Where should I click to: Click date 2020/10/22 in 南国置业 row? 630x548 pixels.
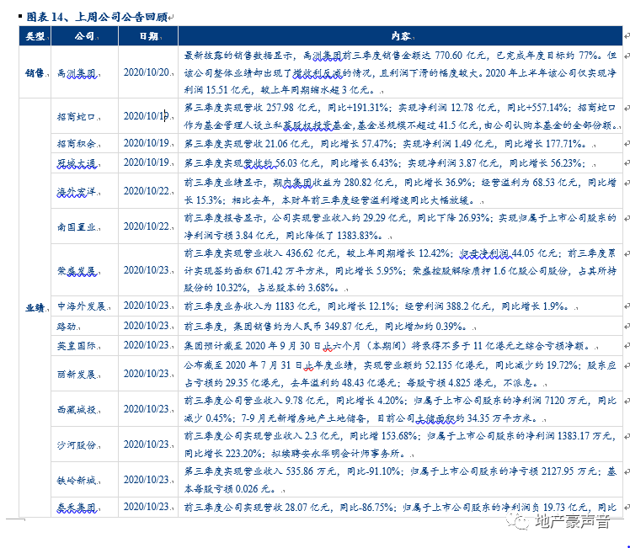pos(147,226)
